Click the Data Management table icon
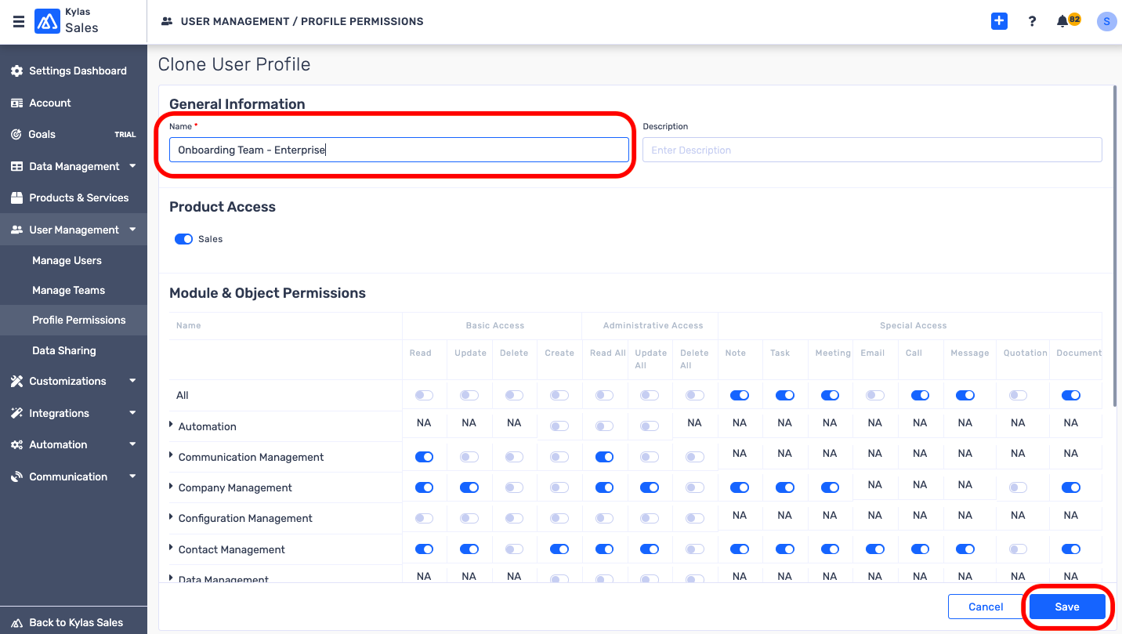1122x634 pixels. coord(16,166)
